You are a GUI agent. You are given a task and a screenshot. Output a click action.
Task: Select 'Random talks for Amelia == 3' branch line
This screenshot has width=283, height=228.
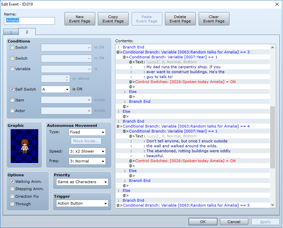pos(193,52)
